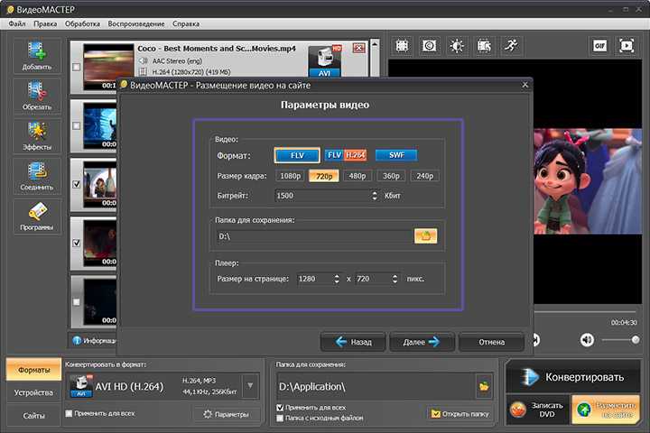Select FLV H.264 format option
The height and width of the screenshot is (433, 650).
(x=346, y=155)
